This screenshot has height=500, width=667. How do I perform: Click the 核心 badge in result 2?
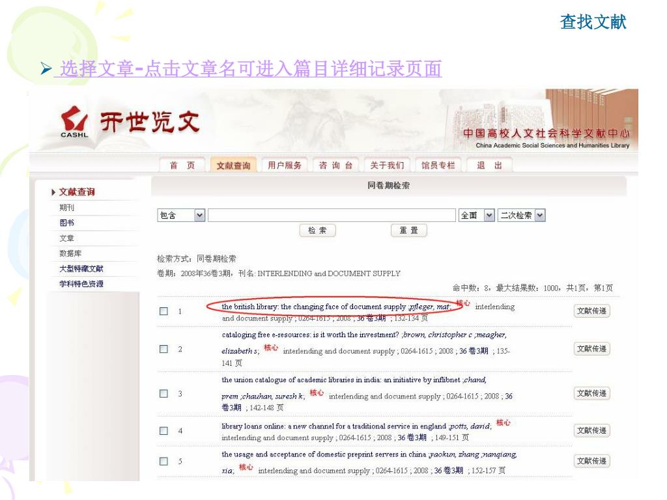[x=271, y=348]
